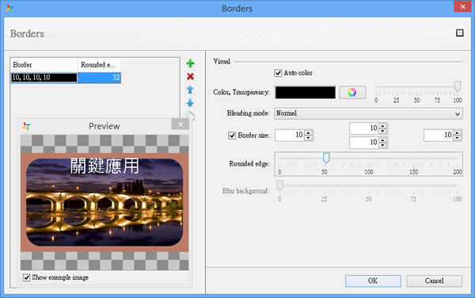
Task: Delete selected border with red X
Action: 190,76
